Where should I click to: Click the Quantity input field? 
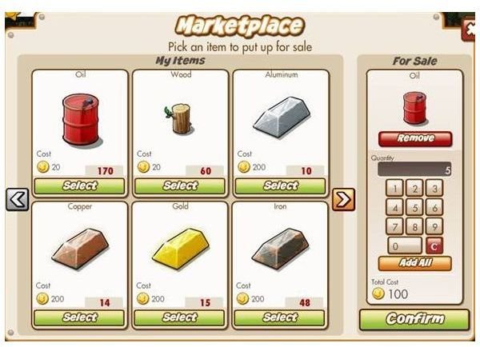click(414, 170)
